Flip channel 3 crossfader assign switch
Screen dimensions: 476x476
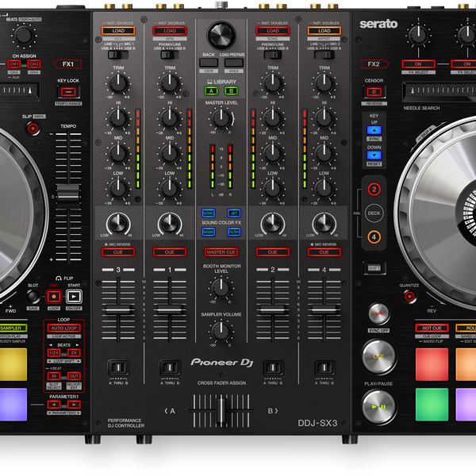click(118, 367)
